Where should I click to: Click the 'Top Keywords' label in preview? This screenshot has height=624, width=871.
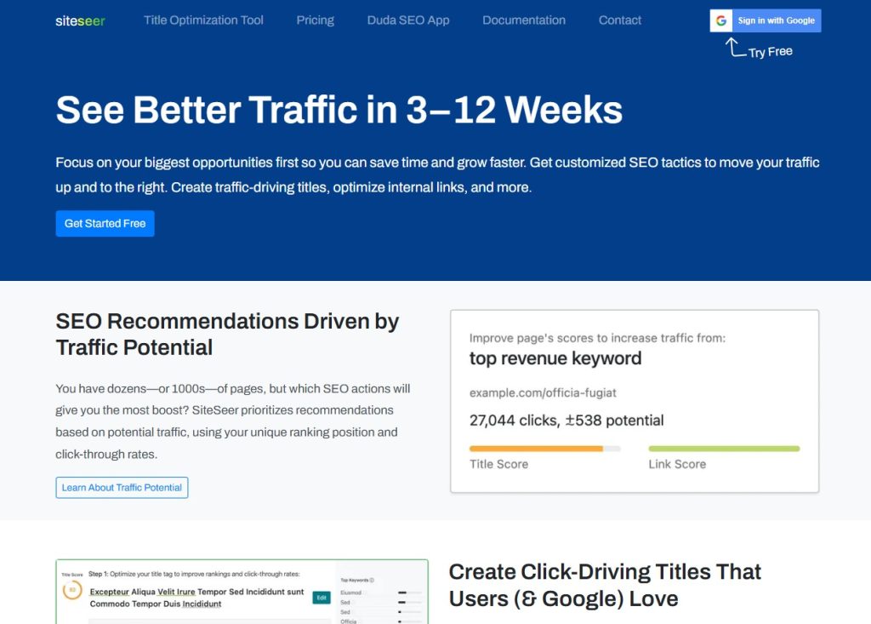pyautogui.click(x=355, y=580)
